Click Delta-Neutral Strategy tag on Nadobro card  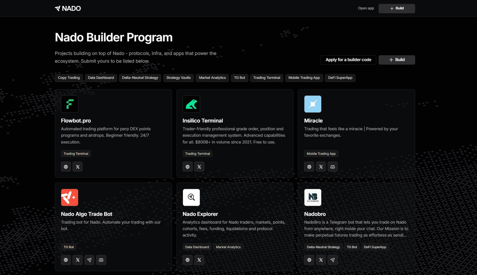tap(323, 247)
